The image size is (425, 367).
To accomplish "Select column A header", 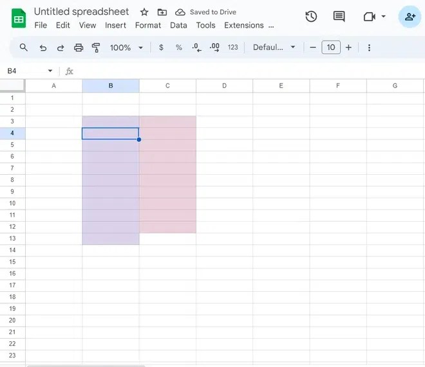I will [54, 86].
